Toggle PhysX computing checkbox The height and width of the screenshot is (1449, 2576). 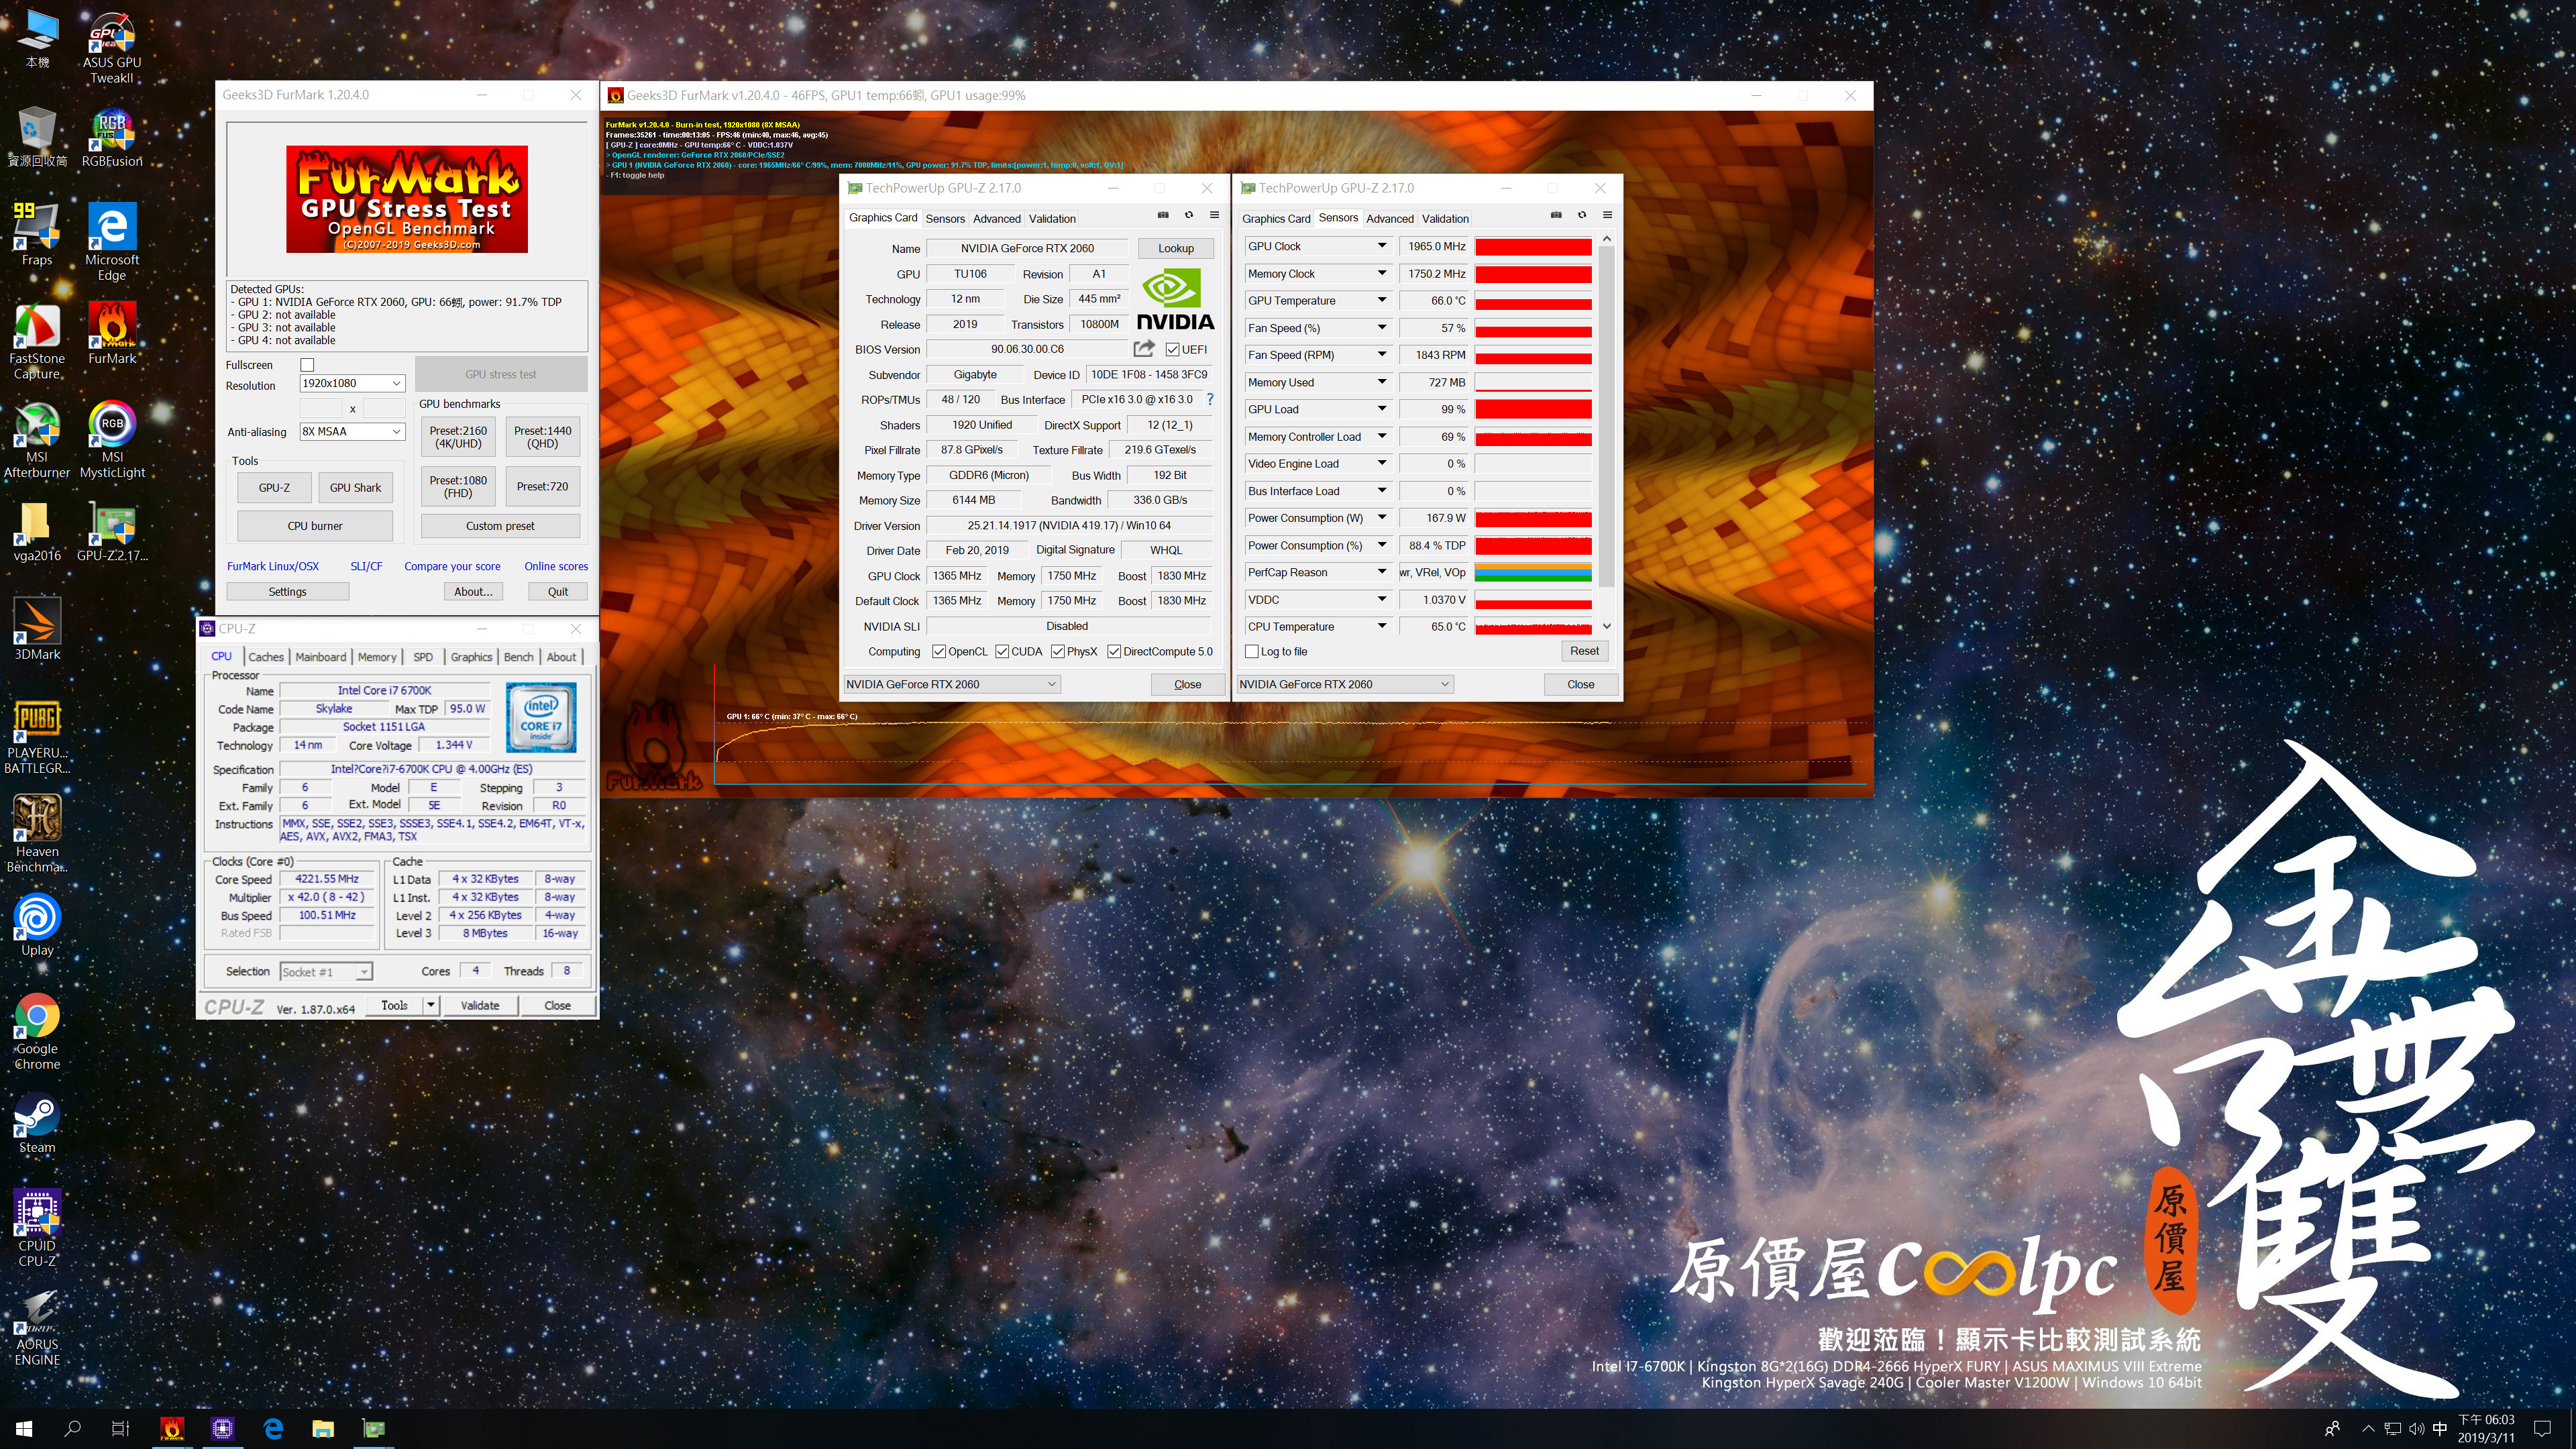pyautogui.click(x=1057, y=651)
